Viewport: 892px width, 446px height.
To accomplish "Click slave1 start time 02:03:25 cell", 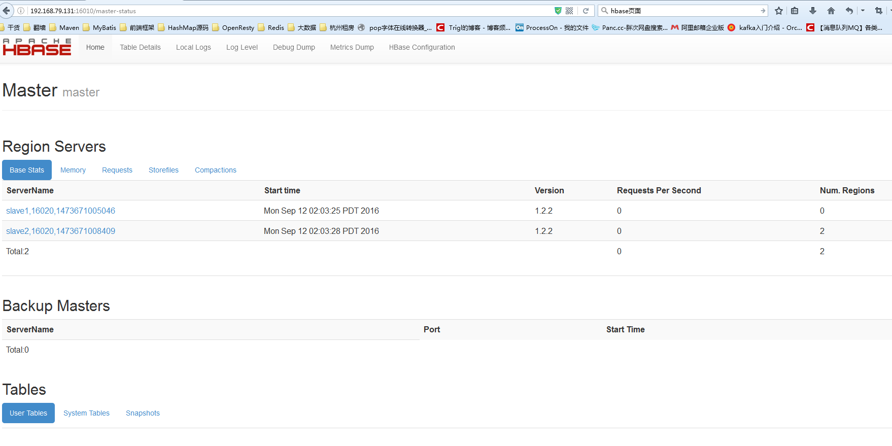I will click(321, 211).
